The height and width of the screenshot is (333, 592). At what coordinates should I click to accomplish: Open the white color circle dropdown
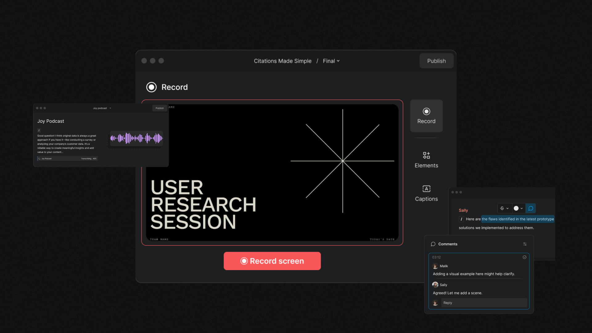click(518, 208)
